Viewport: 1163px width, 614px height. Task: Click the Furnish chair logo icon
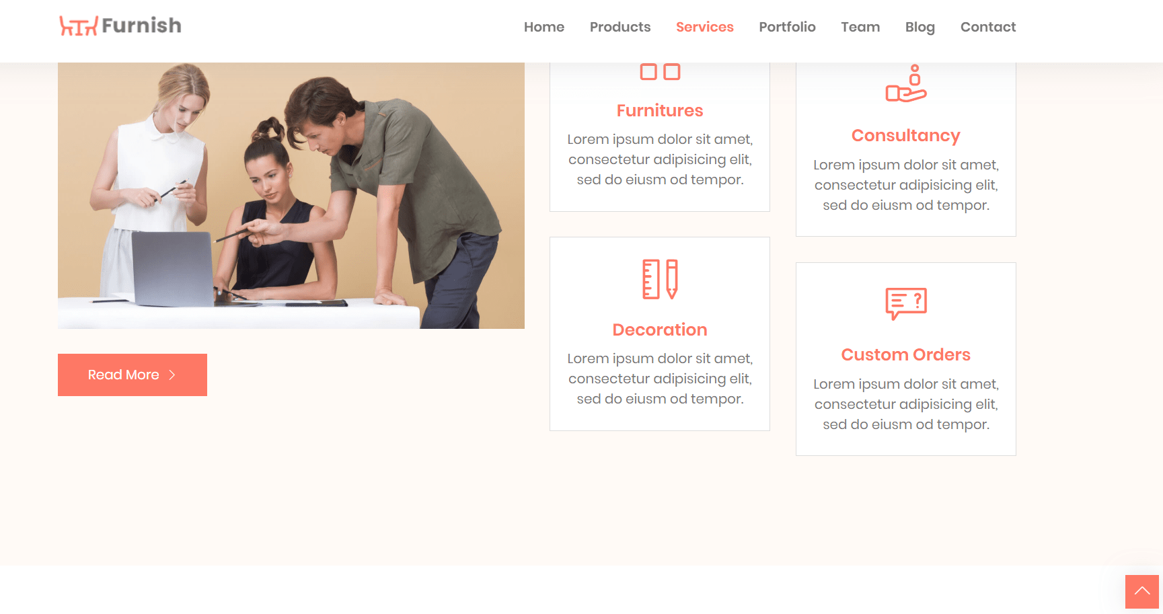[78, 26]
